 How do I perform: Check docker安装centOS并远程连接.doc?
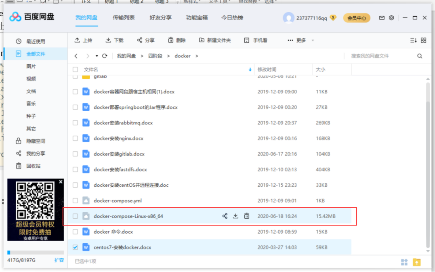(x=75, y=185)
